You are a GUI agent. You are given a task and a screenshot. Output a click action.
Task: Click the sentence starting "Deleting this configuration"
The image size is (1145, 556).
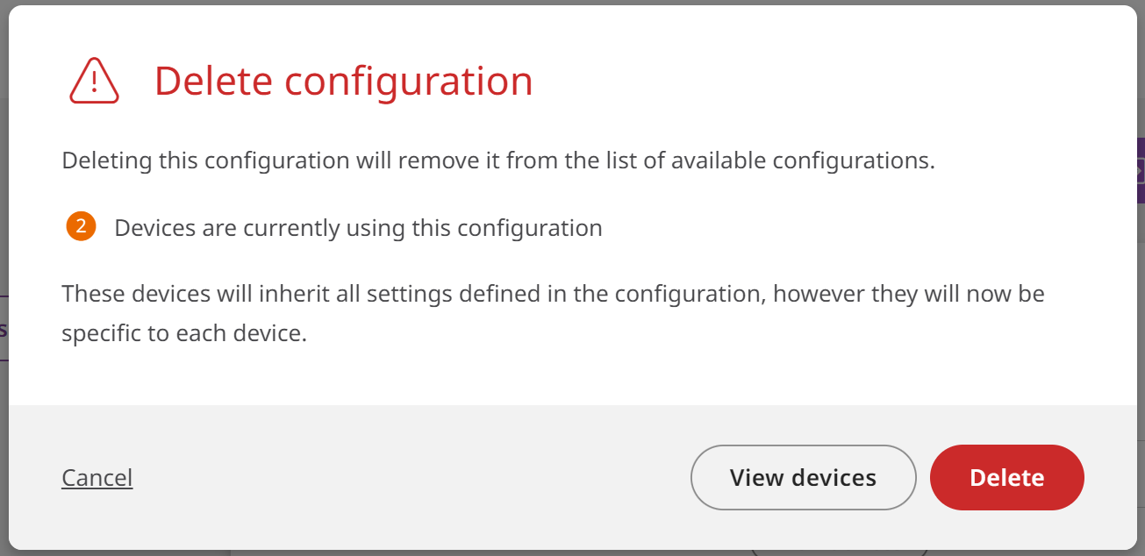497,161
